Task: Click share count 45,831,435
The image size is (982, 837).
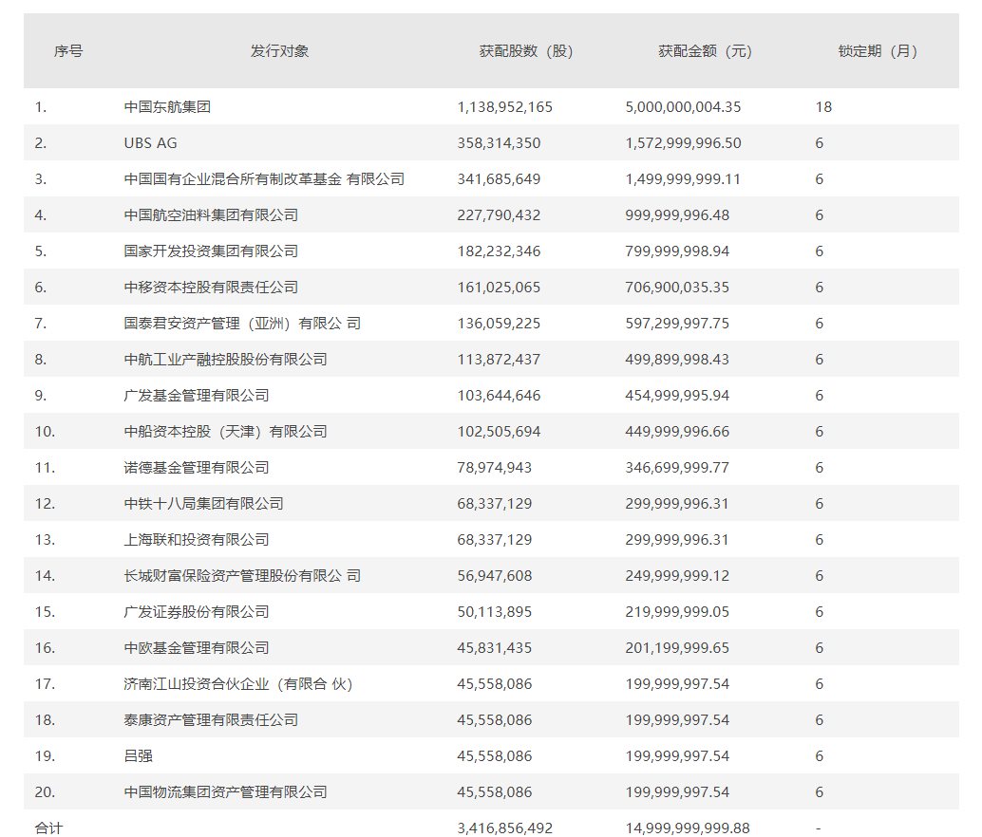Action: (494, 648)
